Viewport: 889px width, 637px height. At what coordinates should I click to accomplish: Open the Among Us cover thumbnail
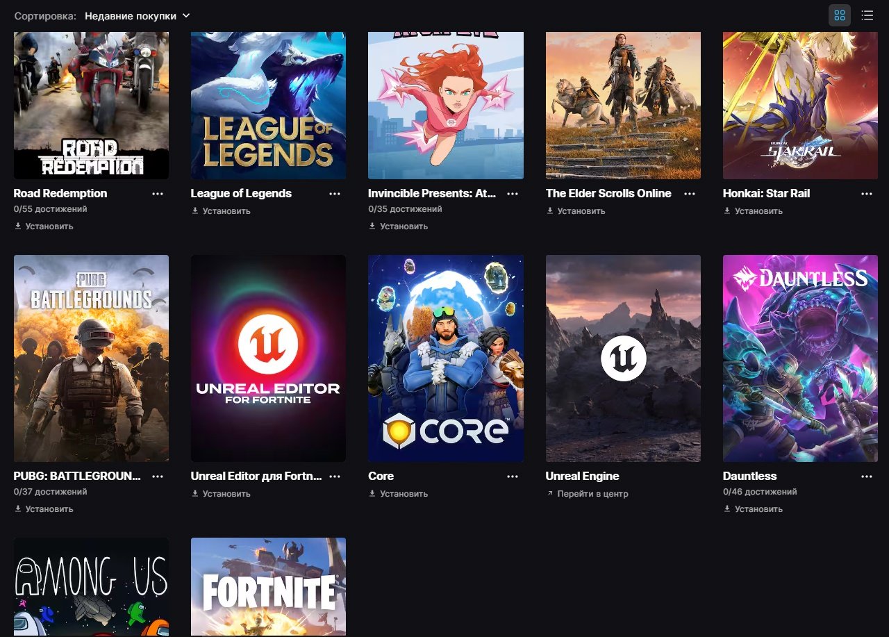pos(91,586)
